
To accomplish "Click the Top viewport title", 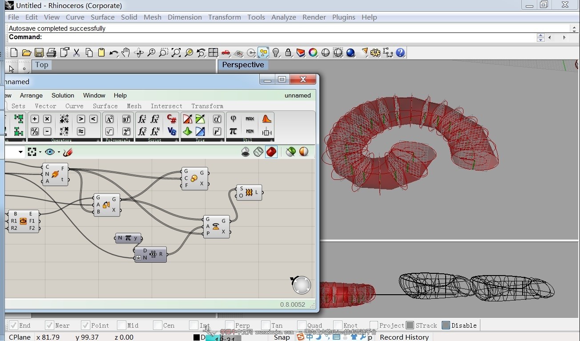I will pyautogui.click(x=42, y=65).
